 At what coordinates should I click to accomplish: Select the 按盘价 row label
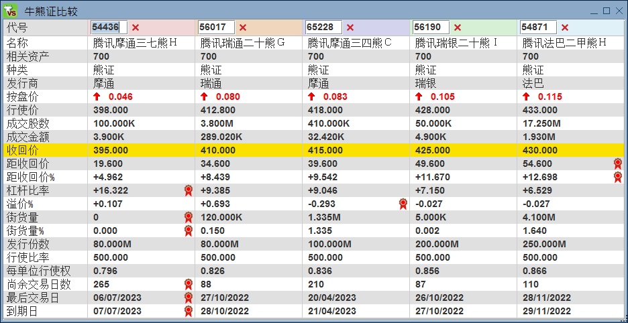click(x=23, y=96)
